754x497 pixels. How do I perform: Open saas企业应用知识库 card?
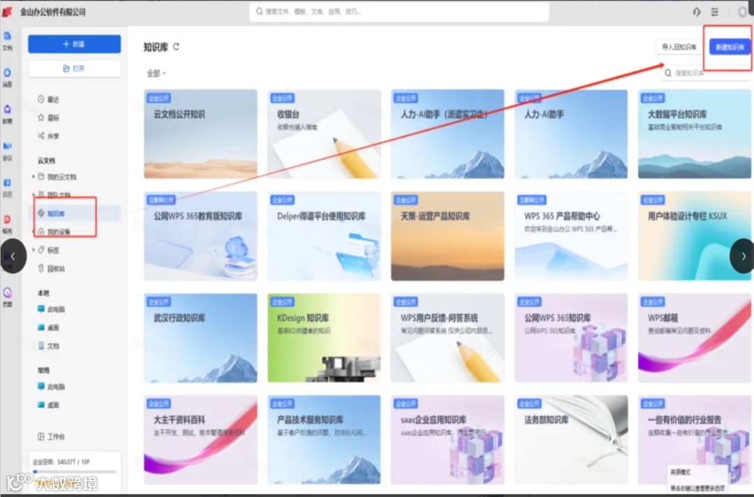coord(448,440)
